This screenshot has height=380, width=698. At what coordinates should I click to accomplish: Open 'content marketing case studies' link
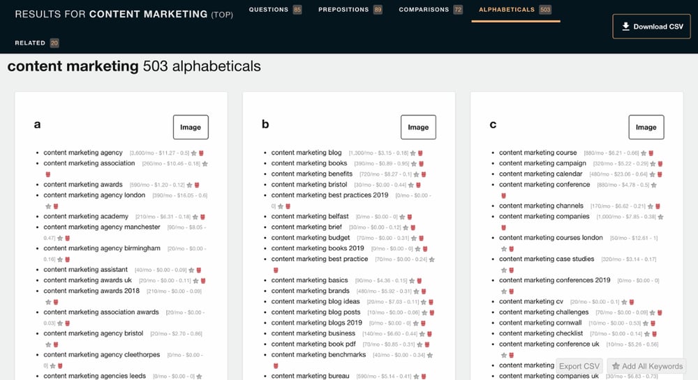547,259
